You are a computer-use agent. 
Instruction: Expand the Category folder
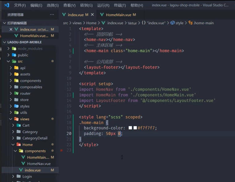pyautogui.click(x=13, y=132)
